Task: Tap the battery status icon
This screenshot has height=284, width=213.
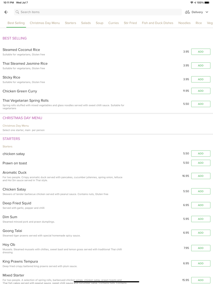Action: [x=207, y=3]
